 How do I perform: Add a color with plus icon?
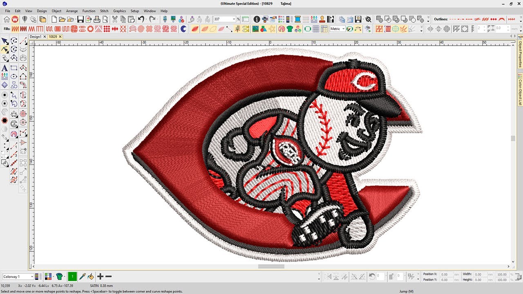[100, 276]
